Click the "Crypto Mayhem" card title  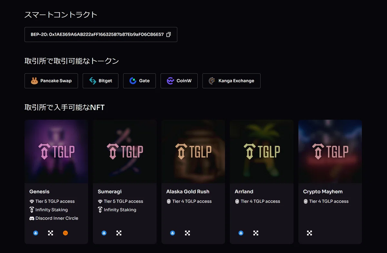pyautogui.click(x=323, y=192)
